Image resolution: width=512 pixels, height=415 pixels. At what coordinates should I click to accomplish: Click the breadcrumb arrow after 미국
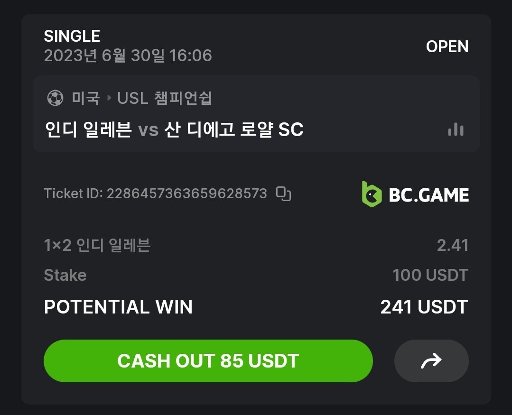(x=109, y=99)
